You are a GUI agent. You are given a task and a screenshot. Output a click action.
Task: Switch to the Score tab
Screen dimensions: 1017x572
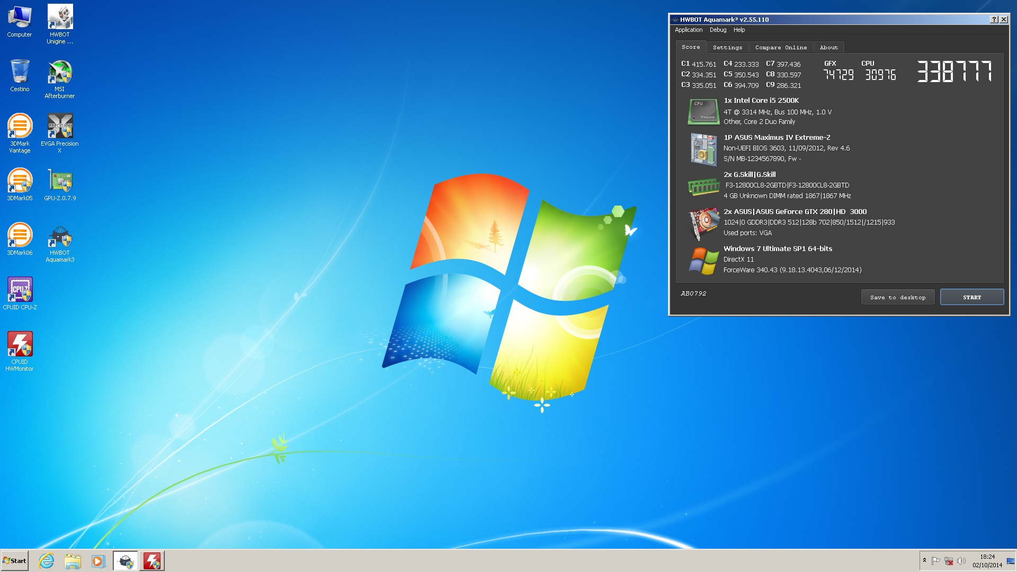[x=691, y=47]
